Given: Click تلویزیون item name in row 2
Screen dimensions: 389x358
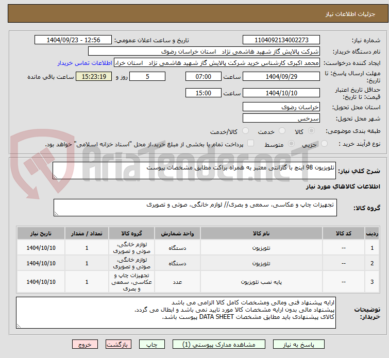Looking at the screenshot, I should click(261, 263).
